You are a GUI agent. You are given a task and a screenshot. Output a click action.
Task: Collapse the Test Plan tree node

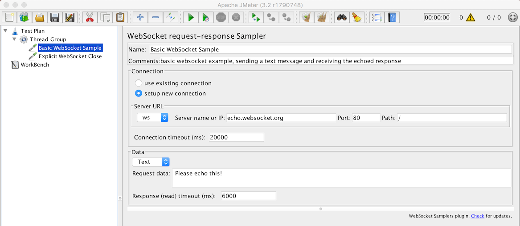point(6,31)
